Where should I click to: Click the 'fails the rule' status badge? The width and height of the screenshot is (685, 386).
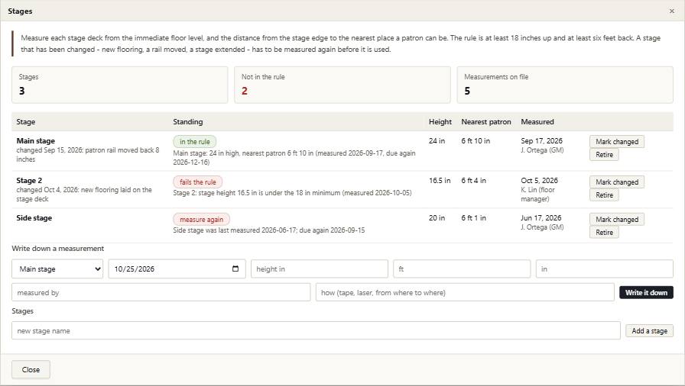[197, 182]
